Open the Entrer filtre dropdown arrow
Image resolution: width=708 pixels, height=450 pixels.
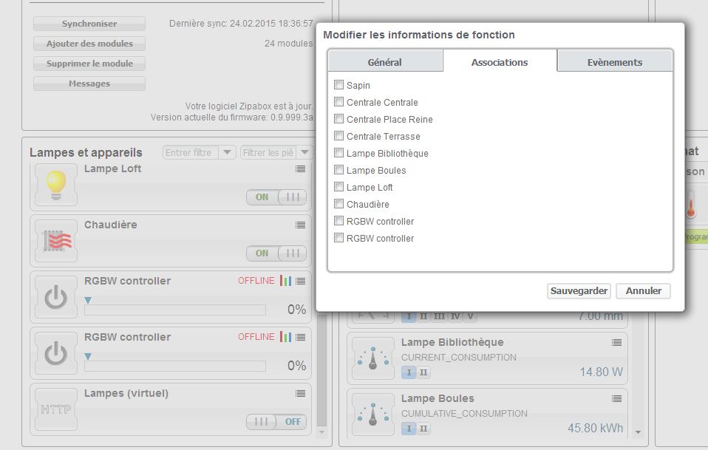227,152
